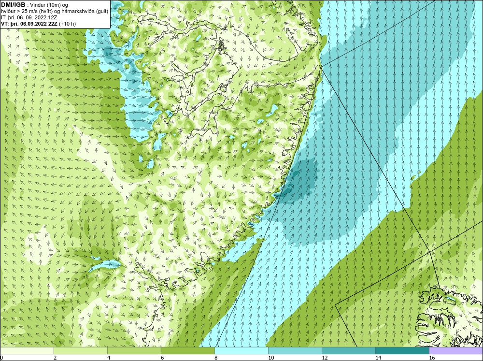Click the legend label '16'
Viewport: 483px width, 361px height.
(x=432, y=358)
